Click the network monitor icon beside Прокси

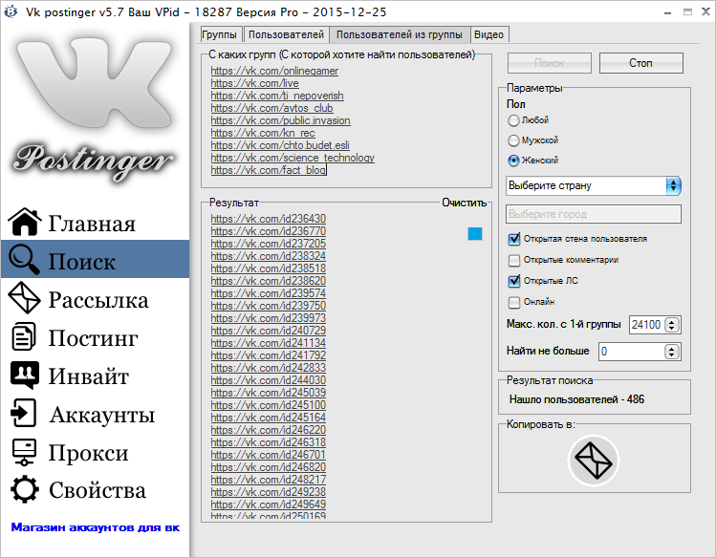(24, 452)
